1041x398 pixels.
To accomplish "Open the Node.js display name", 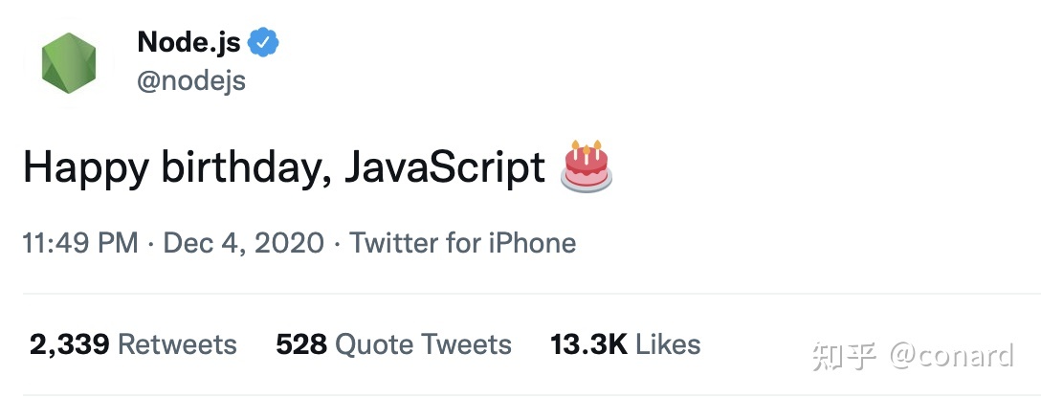I will [188, 42].
